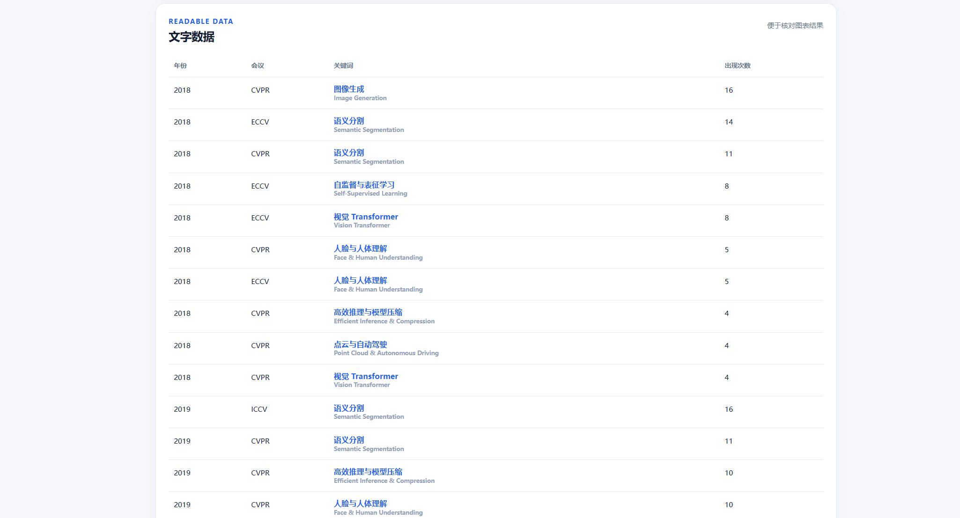Click the 便于核对图表结果 note text
The image size is (960, 518).
click(x=795, y=25)
